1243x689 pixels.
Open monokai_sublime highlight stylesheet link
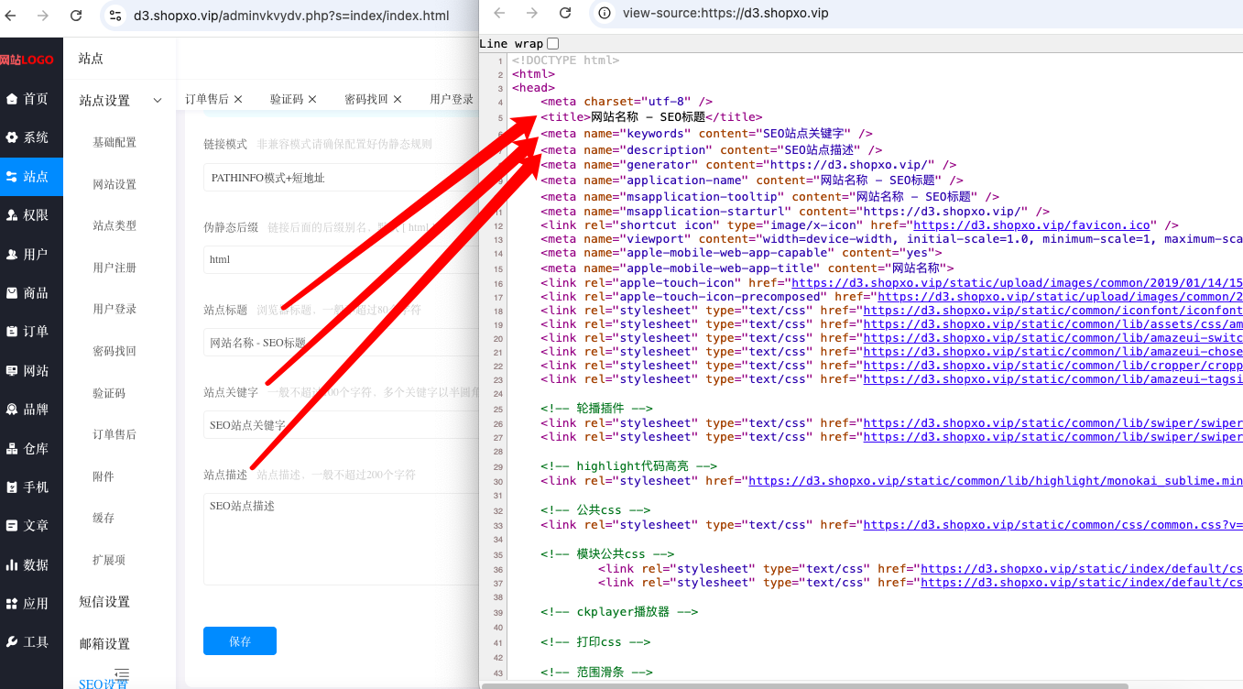click(996, 481)
